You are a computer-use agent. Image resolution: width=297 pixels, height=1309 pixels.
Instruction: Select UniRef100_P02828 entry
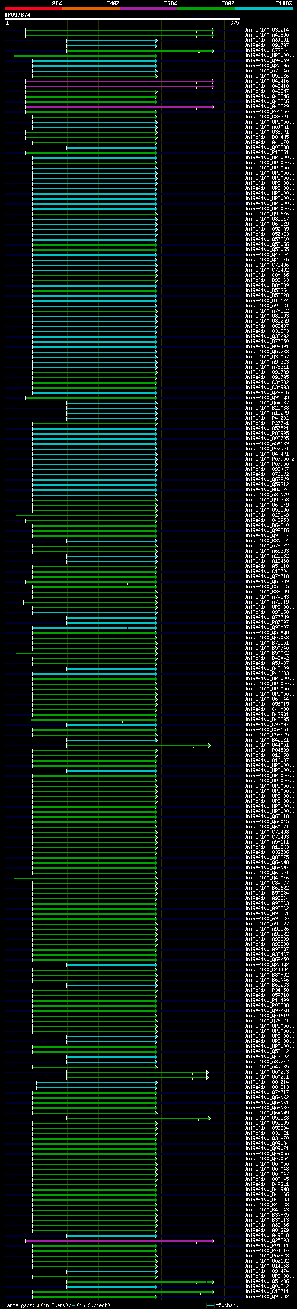click(x=266, y=1256)
